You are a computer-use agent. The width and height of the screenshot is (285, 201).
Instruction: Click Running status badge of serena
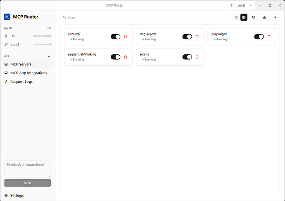pyautogui.click(x=149, y=60)
